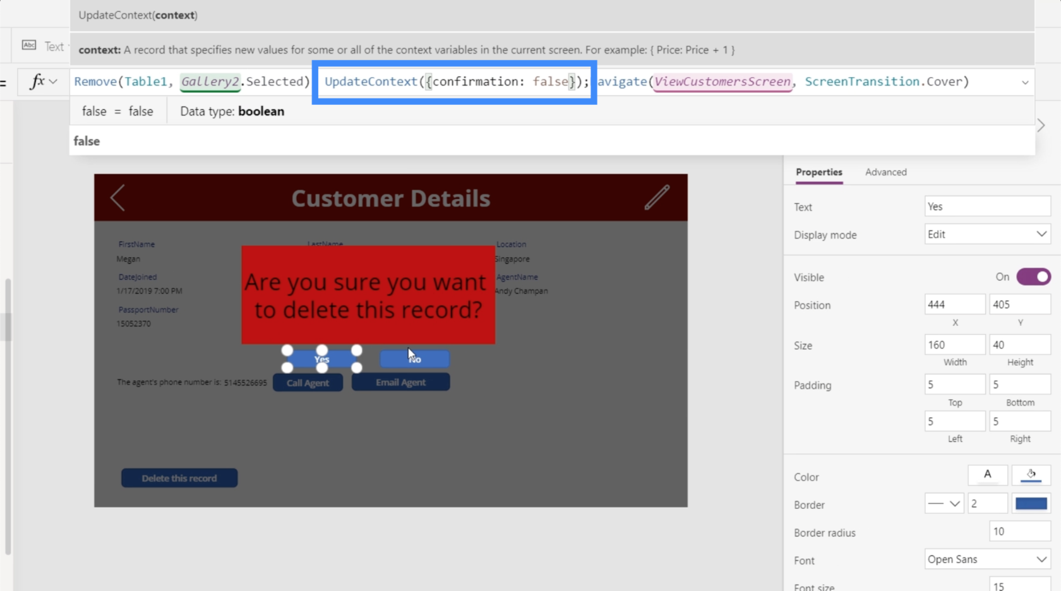Click ViewCustomersScreen in the formula
The height and width of the screenshot is (591, 1061).
722,81
